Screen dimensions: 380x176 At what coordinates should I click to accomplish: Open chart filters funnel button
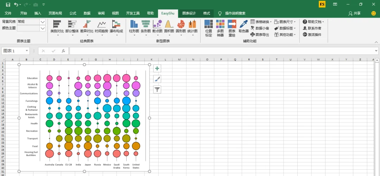[157, 90]
